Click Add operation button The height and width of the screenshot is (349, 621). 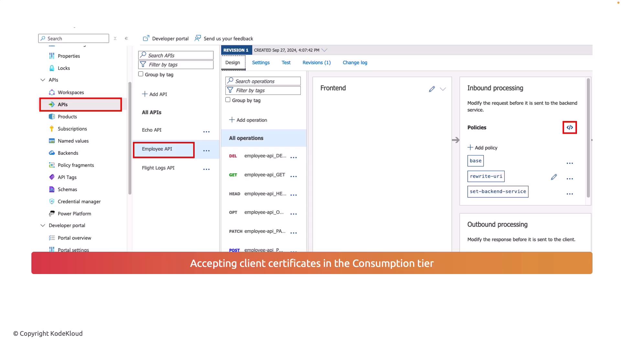[248, 120]
